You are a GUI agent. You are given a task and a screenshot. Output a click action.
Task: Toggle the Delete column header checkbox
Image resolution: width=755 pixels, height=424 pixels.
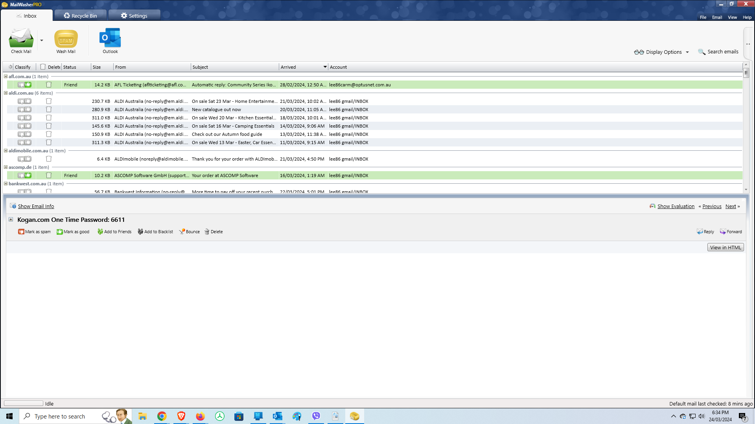click(x=43, y=67)
